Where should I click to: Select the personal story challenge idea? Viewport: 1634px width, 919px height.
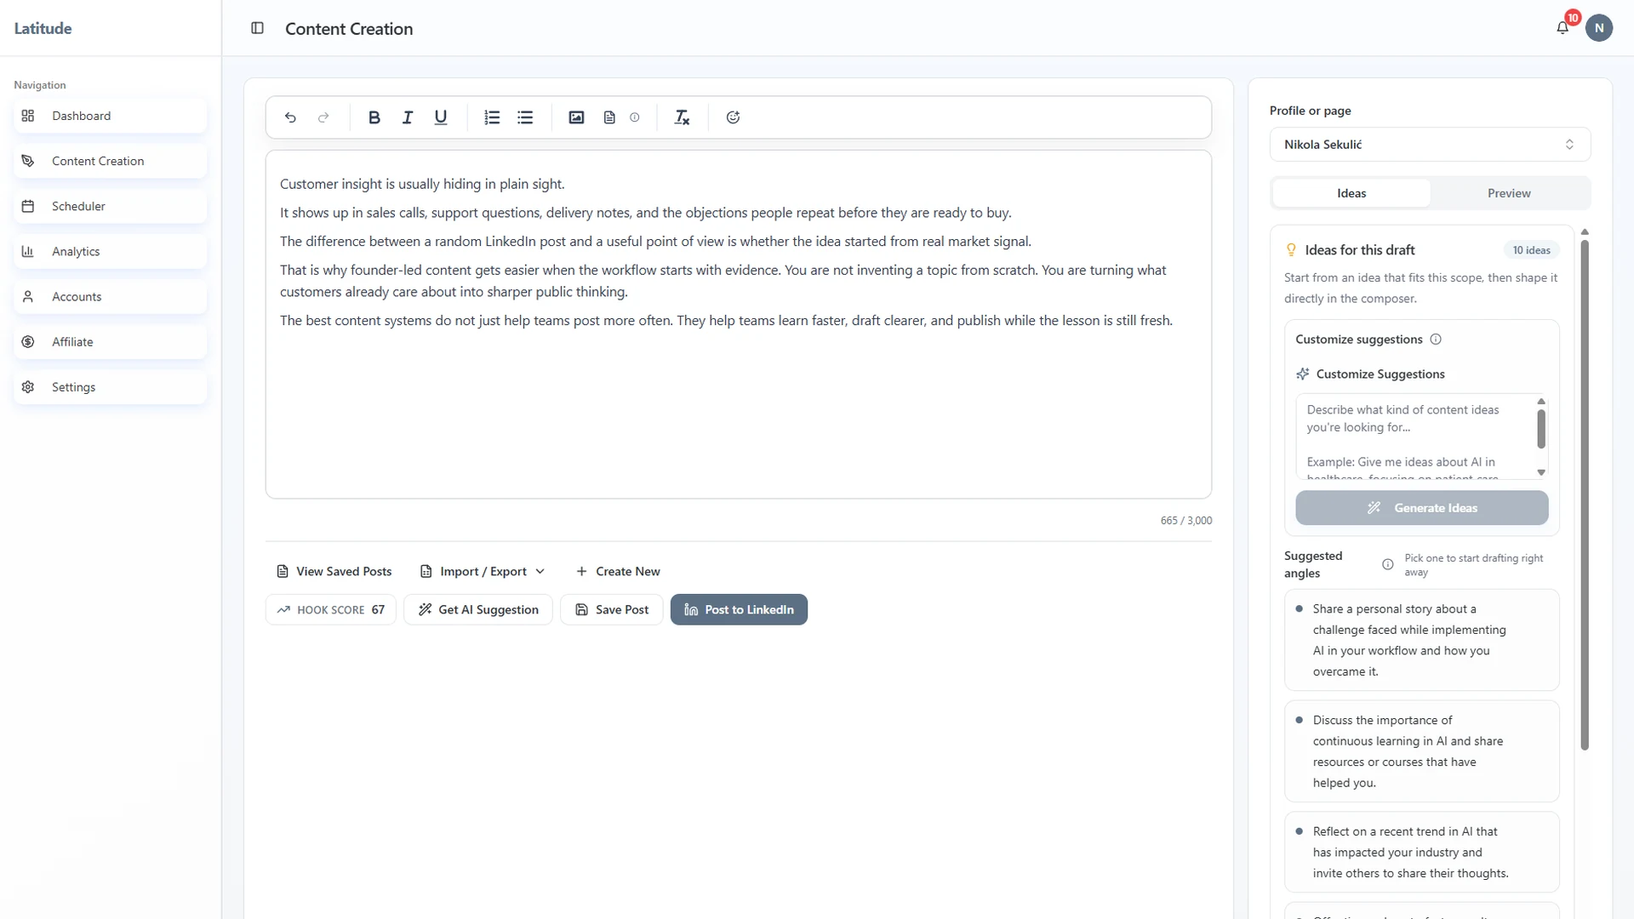coord(1421,640)
